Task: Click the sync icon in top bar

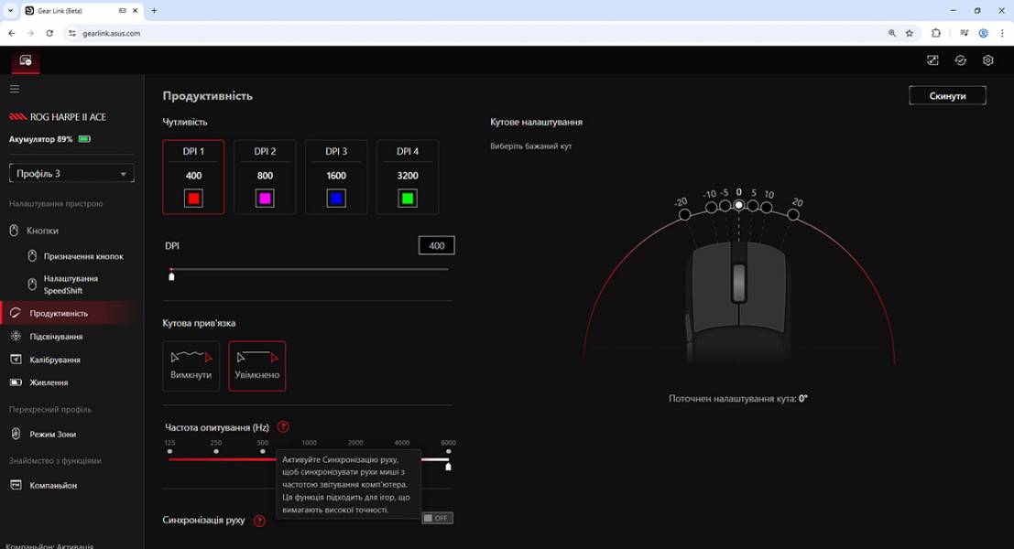Action: pyautogui.click(x=960, y=60)
